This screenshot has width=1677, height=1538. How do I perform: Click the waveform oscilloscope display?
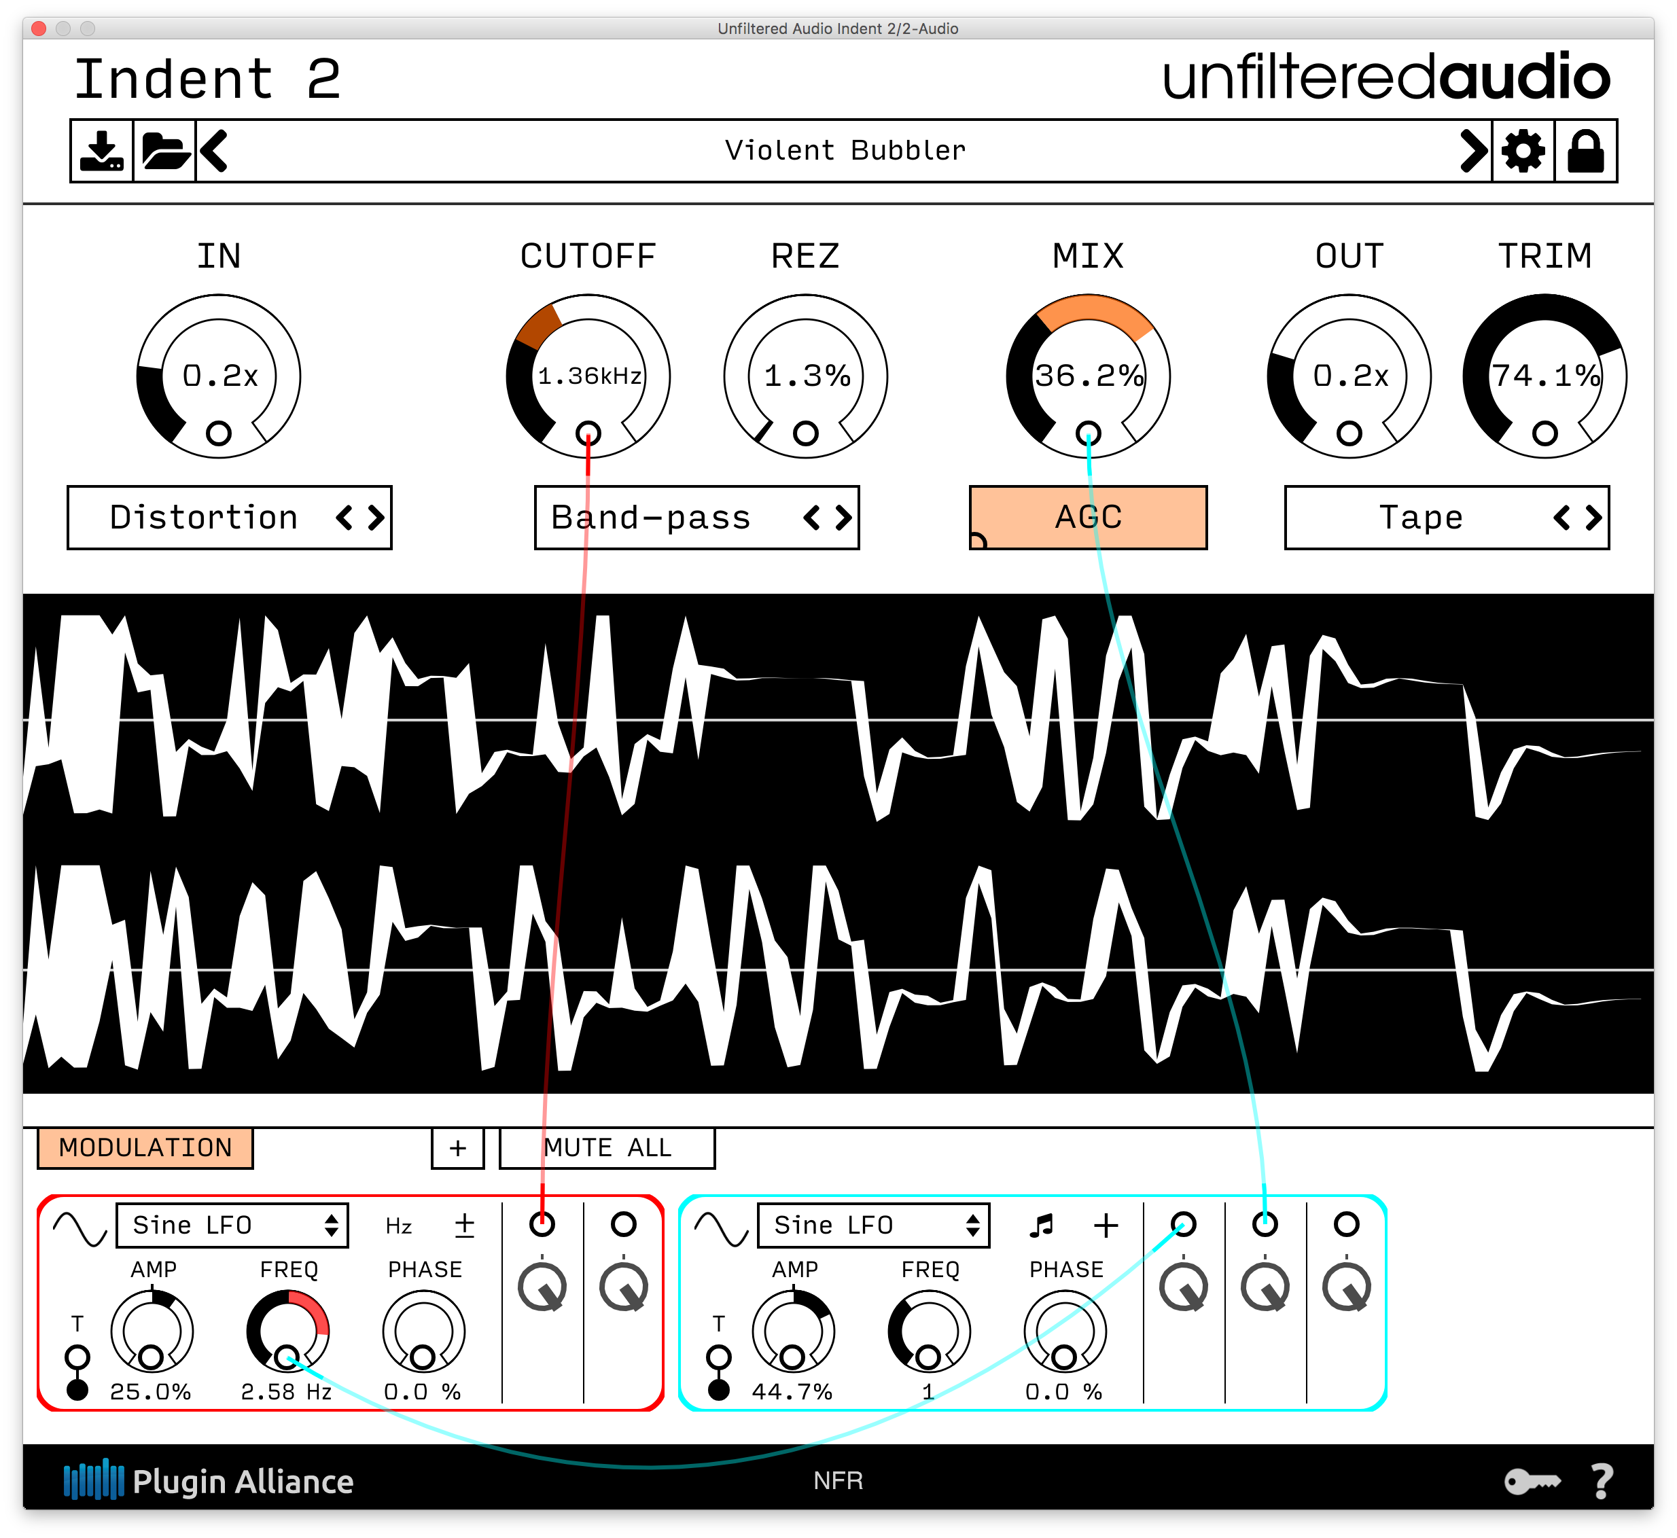[838, 843]
